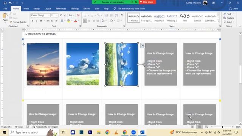Open the Select dropdown
Viewport: 242px width, 136px height.
coord(229,22)
